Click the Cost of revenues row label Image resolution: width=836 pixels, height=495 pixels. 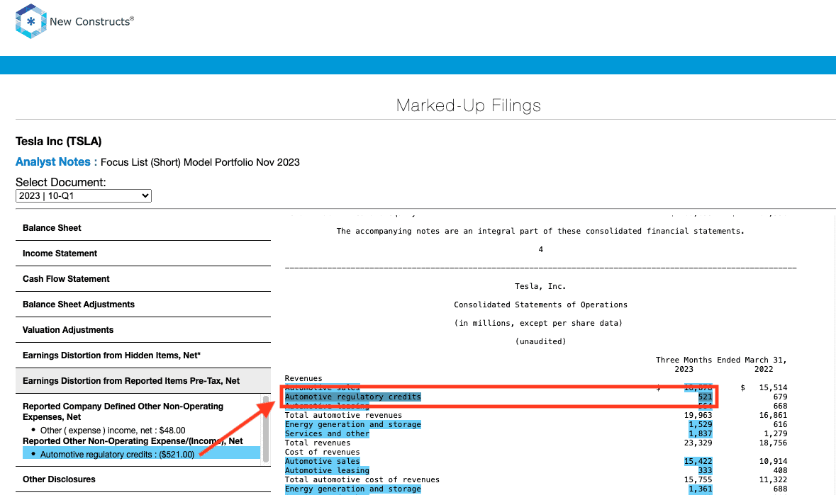pos(322,452)
